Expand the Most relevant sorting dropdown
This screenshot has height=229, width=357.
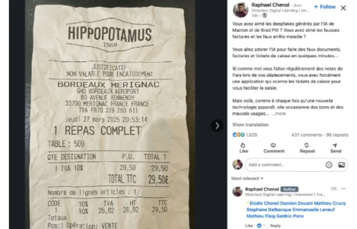coord(247,179)
